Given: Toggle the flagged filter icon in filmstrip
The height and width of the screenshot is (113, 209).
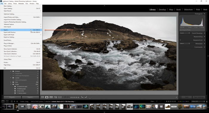Looking at the screenshot, I should (x=157, y=102).
